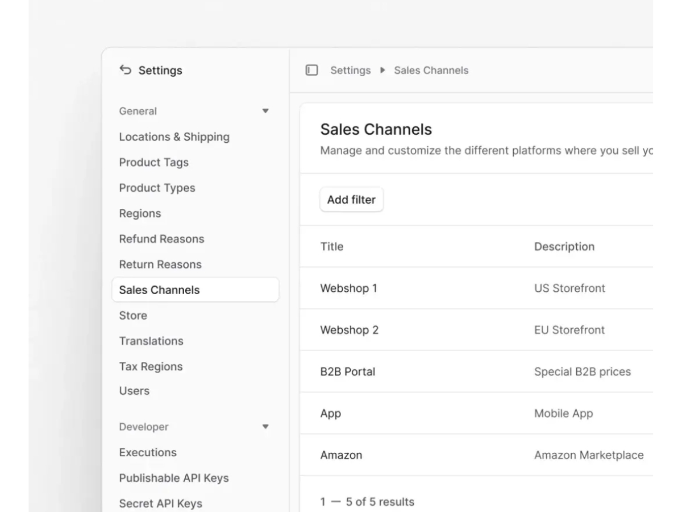
Task: Click the Description column header
Action: 564,246
